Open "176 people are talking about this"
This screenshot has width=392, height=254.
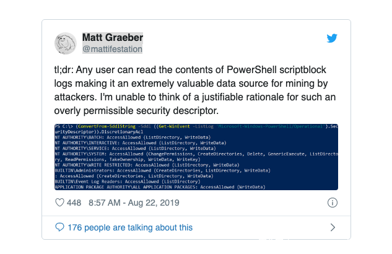[x=129, y=227]
